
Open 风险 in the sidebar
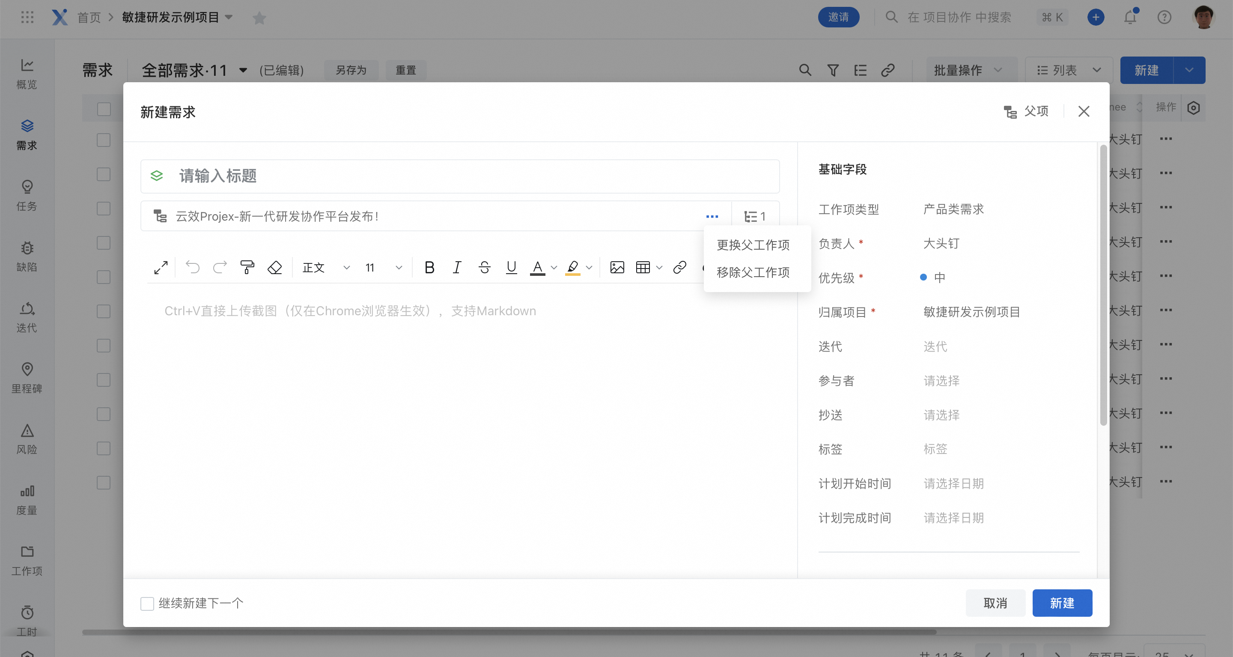(27, 439)
